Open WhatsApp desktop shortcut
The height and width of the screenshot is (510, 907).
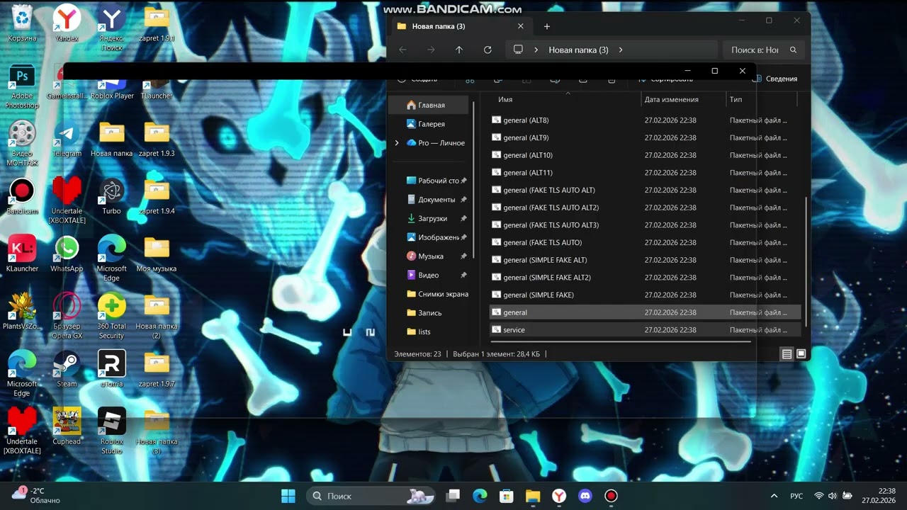(x=67, y=254)
